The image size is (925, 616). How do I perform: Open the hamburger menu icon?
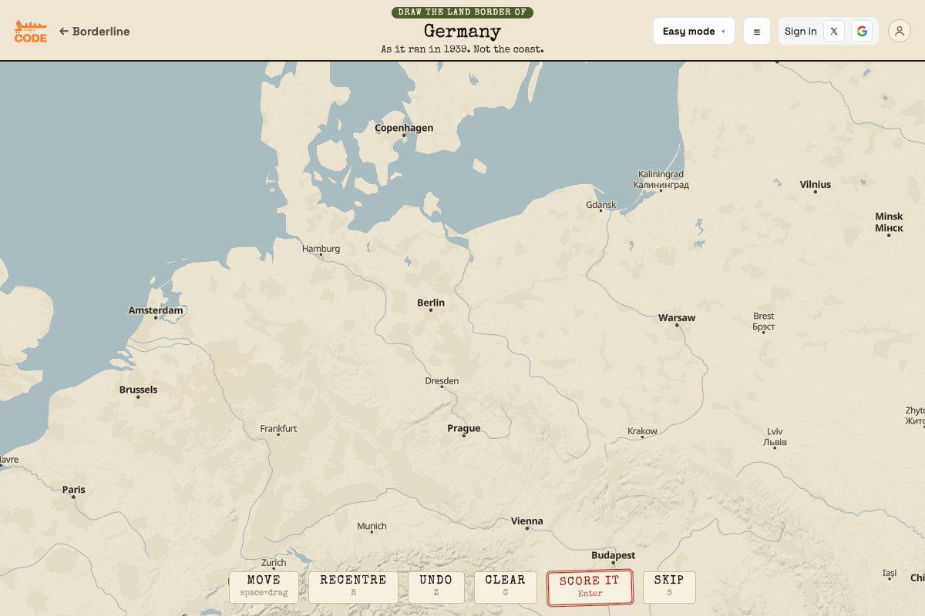coord(757,32)
